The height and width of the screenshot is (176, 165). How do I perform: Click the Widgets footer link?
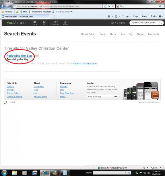pos(64,86)
